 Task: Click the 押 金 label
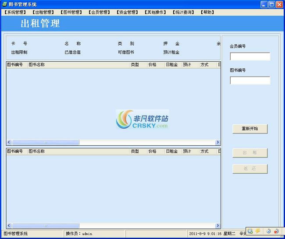point(171,43)
